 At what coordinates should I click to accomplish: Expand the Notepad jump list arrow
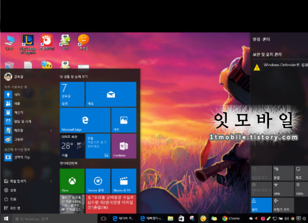coord(51,130)
